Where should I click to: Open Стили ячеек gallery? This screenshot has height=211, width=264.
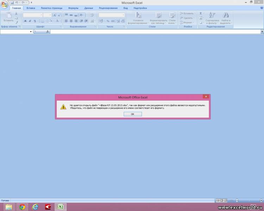click(172, 18)
